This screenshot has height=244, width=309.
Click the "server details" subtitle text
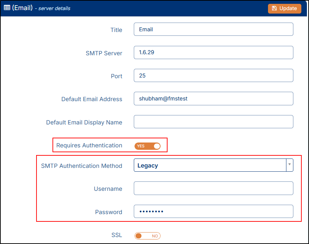tap(54, 8)
